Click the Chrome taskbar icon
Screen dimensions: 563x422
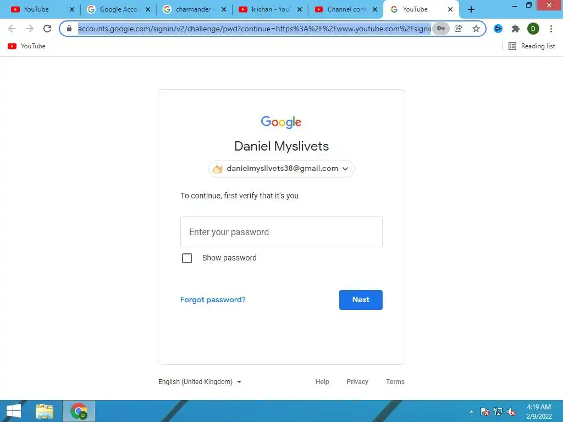point(79,411)
